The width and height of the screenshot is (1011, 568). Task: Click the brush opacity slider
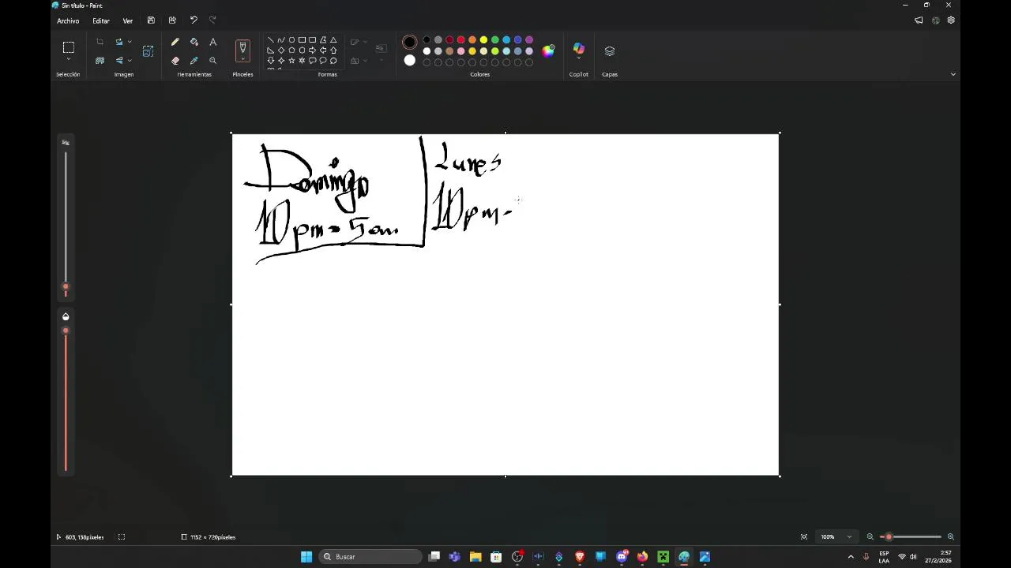[66, 398]
